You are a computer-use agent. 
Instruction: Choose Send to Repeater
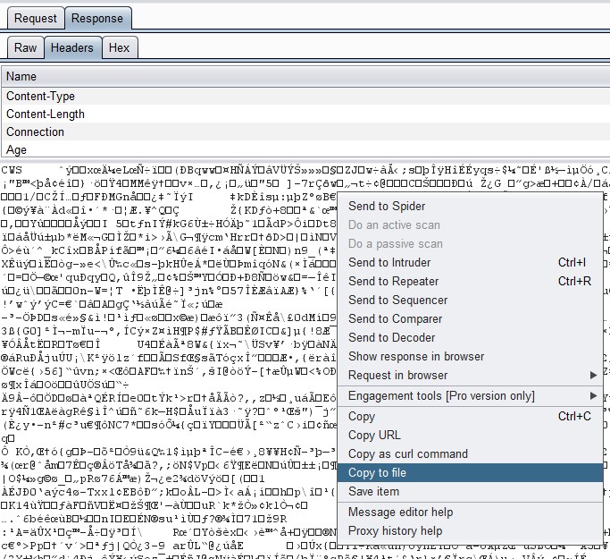(x=470, y=281)
